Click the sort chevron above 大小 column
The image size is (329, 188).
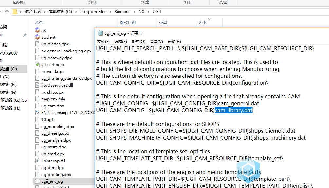(x=209, y=19)
